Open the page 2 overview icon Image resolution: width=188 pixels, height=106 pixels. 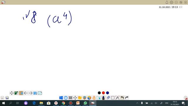click(x=40, y=93)
